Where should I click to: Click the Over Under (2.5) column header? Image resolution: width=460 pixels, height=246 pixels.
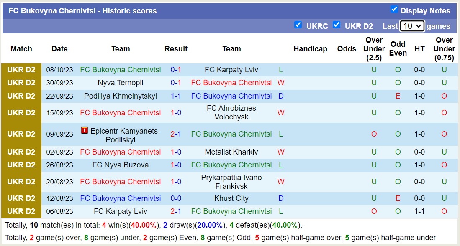[374, 49]
